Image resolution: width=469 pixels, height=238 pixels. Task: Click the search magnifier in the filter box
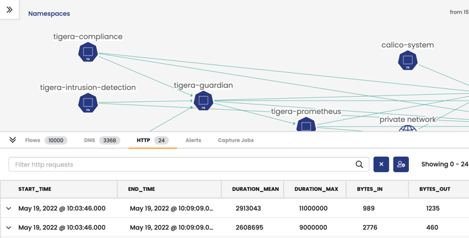359,164
